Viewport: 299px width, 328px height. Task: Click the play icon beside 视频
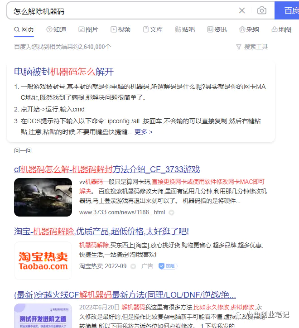(113, 29)
